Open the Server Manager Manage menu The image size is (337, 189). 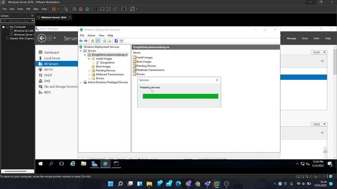pos(291,38)
